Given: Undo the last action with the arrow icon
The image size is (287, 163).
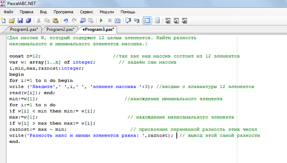Looking at the screenshot, I should point(66,21).
